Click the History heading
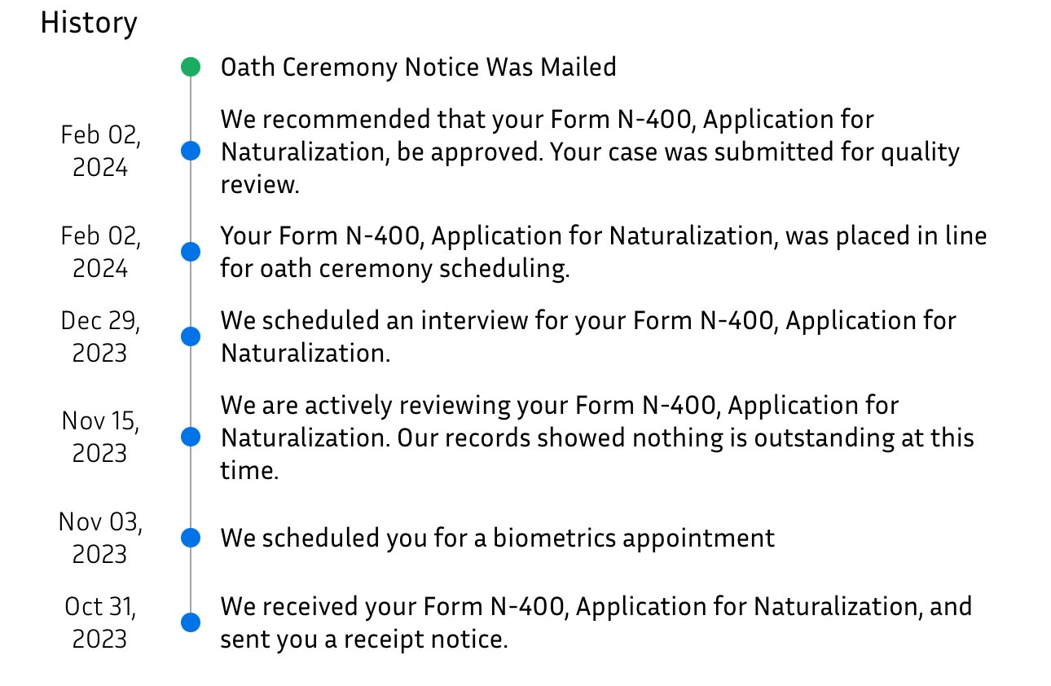 click(89, 24)
